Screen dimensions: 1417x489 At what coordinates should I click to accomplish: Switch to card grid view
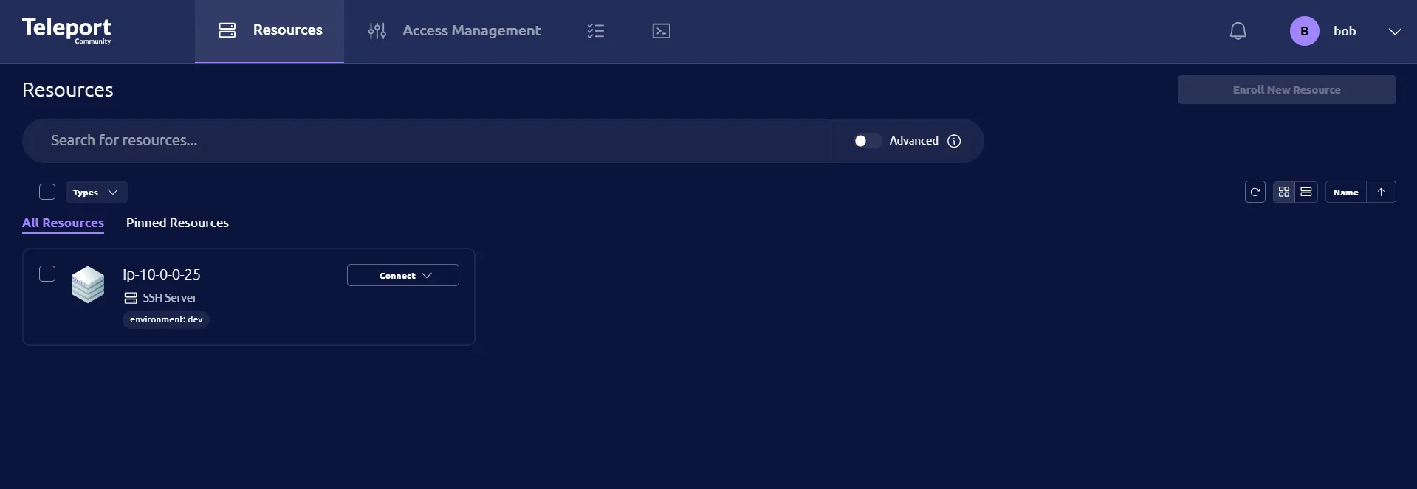click(1284, 192)
